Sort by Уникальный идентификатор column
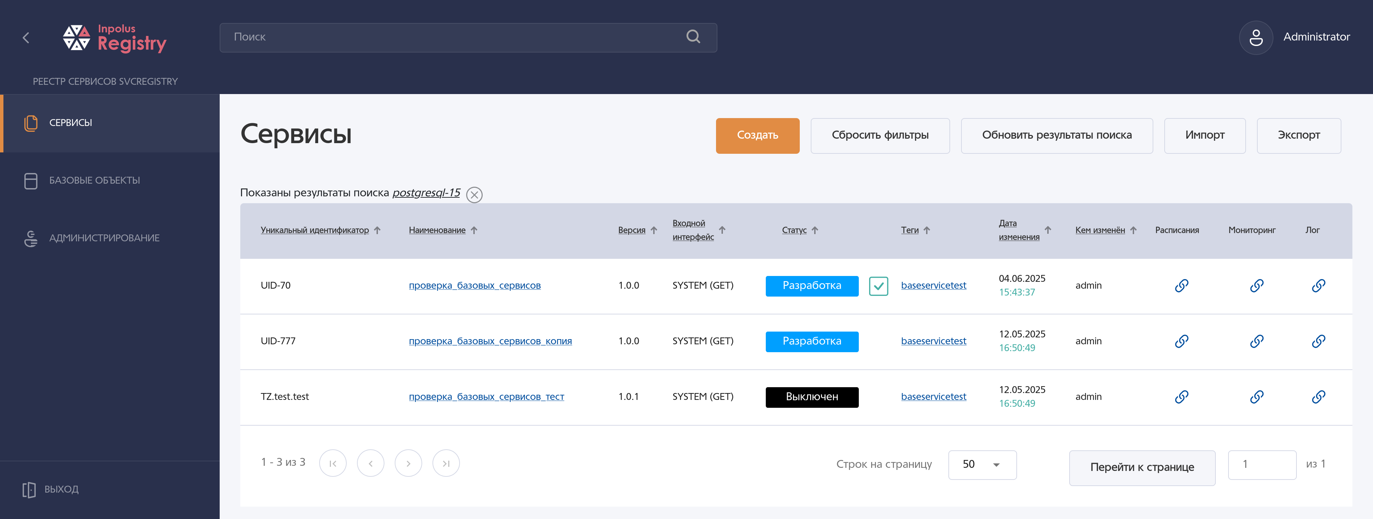The width and height of the screenshot is (1373, 519). 320,230
